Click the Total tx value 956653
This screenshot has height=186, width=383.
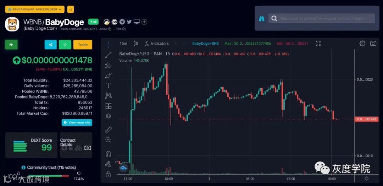85,102
